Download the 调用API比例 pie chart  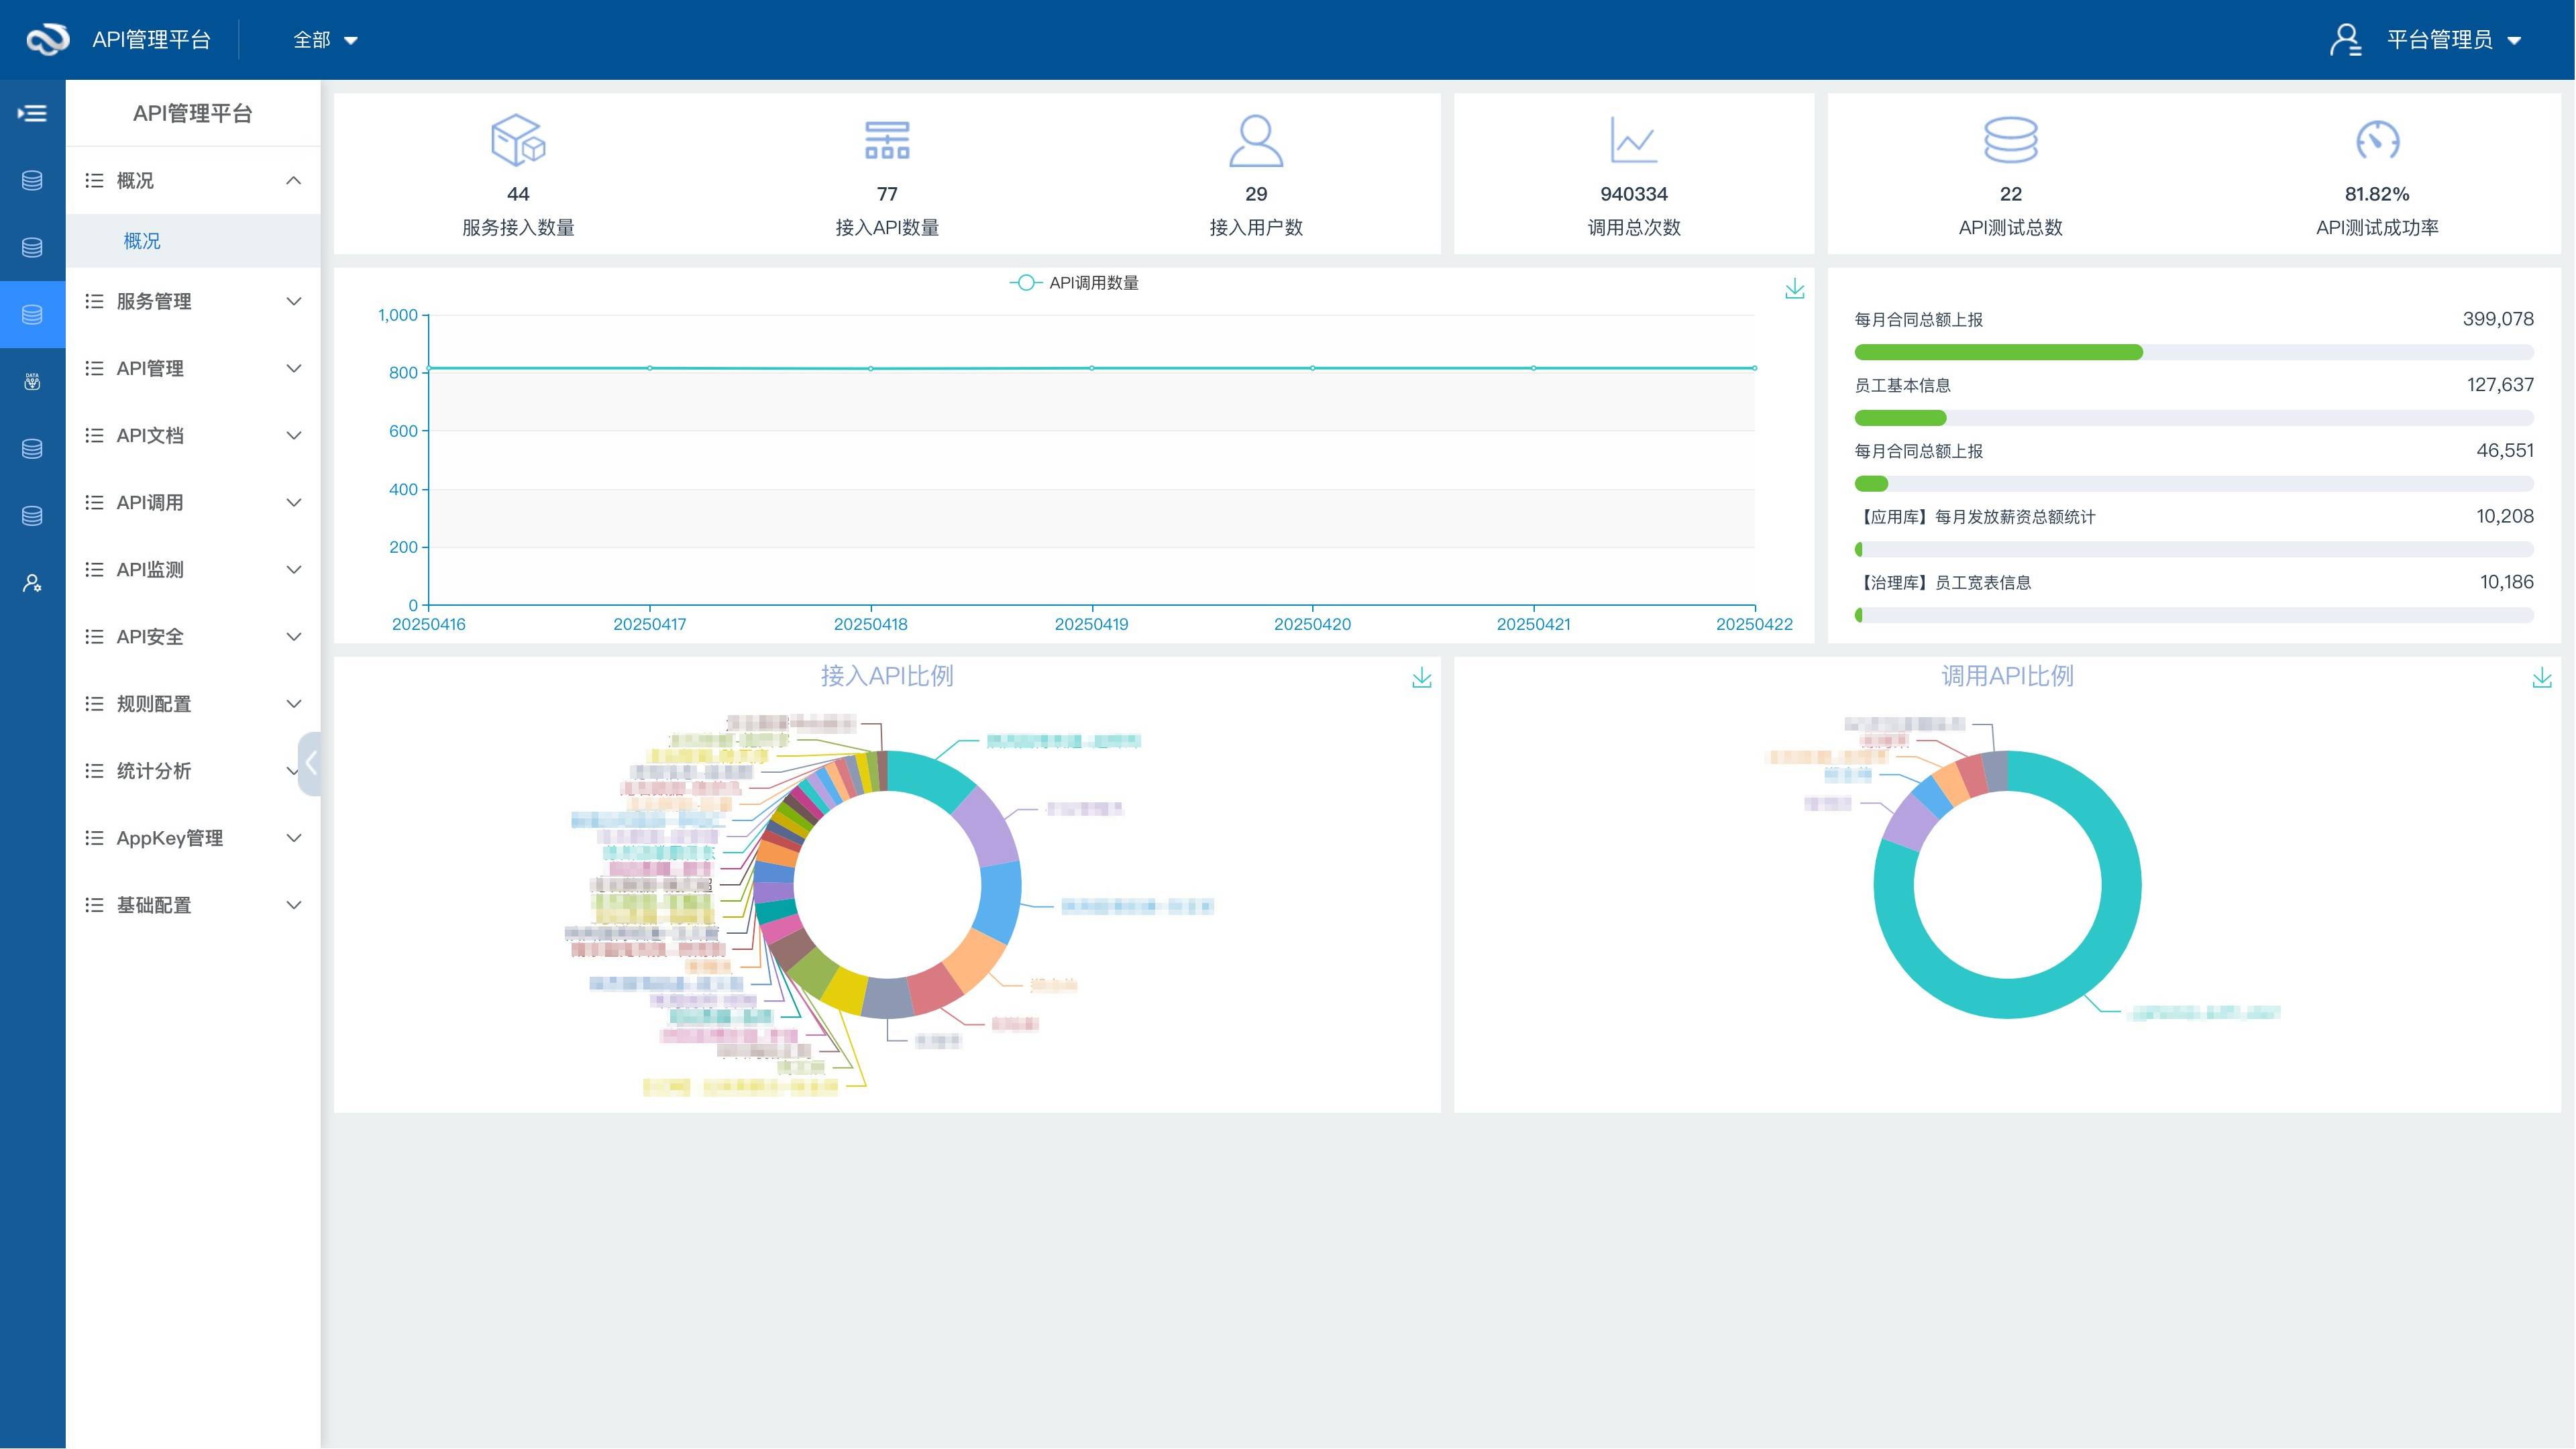[x=2541, y=678]
